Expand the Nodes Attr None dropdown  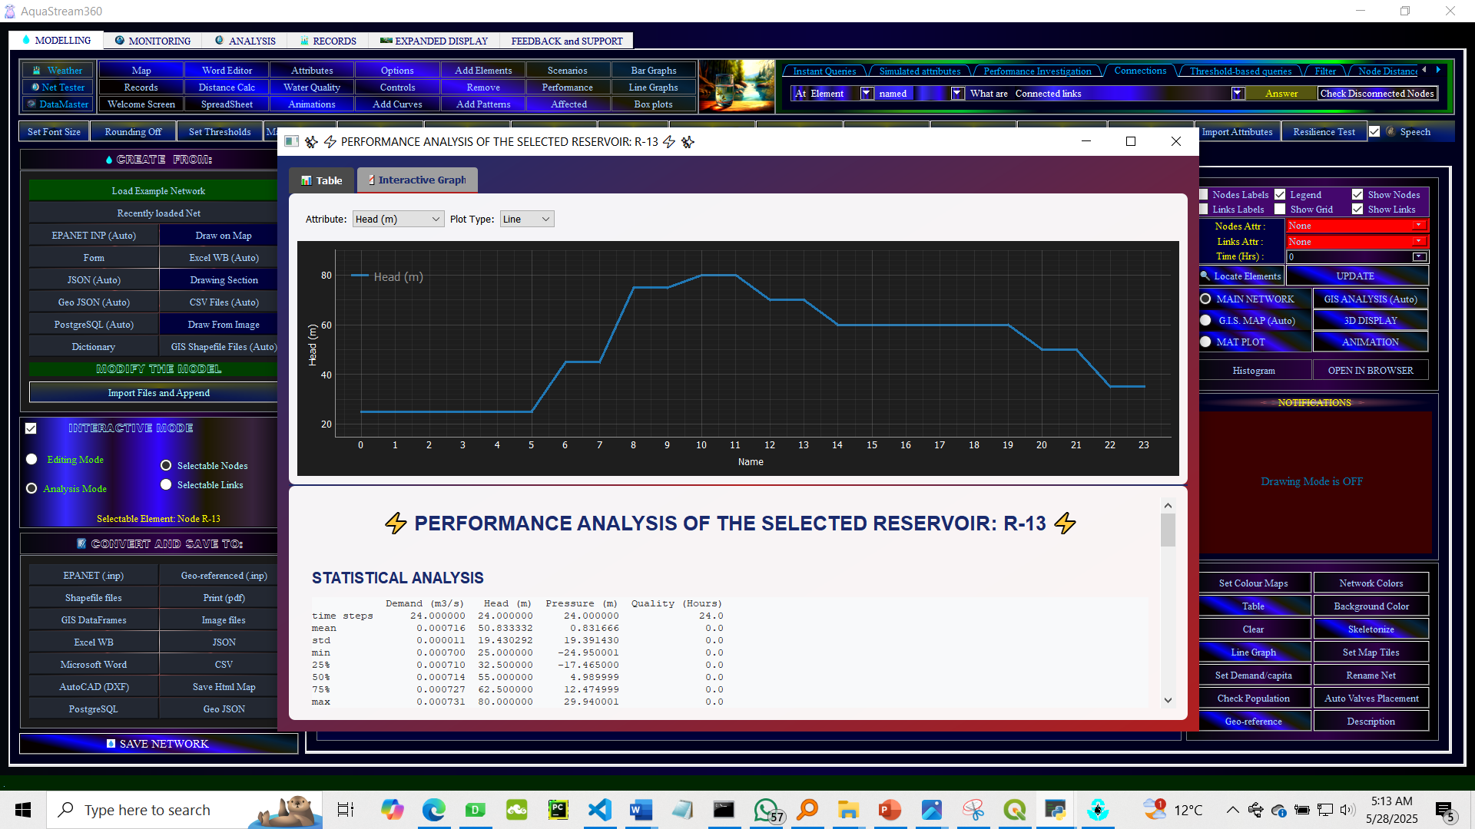[x=1418, y=226]
